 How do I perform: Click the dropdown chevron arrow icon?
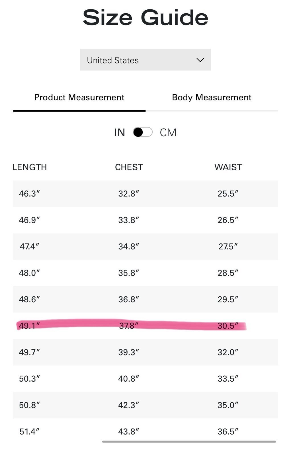[x=200, y=60]
